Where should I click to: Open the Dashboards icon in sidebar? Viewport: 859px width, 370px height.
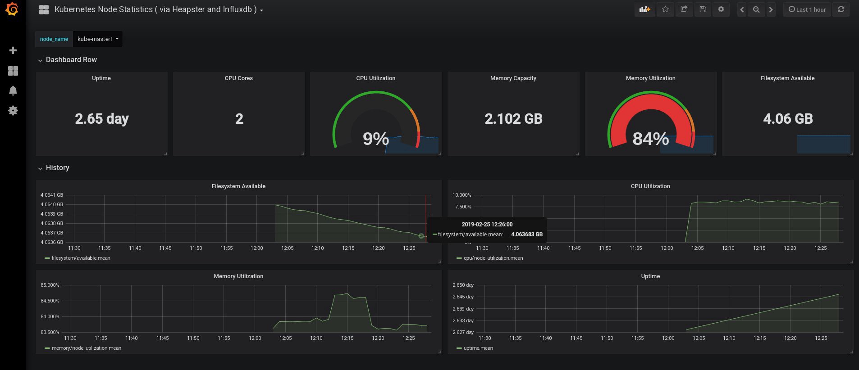(x=13, y=71)
